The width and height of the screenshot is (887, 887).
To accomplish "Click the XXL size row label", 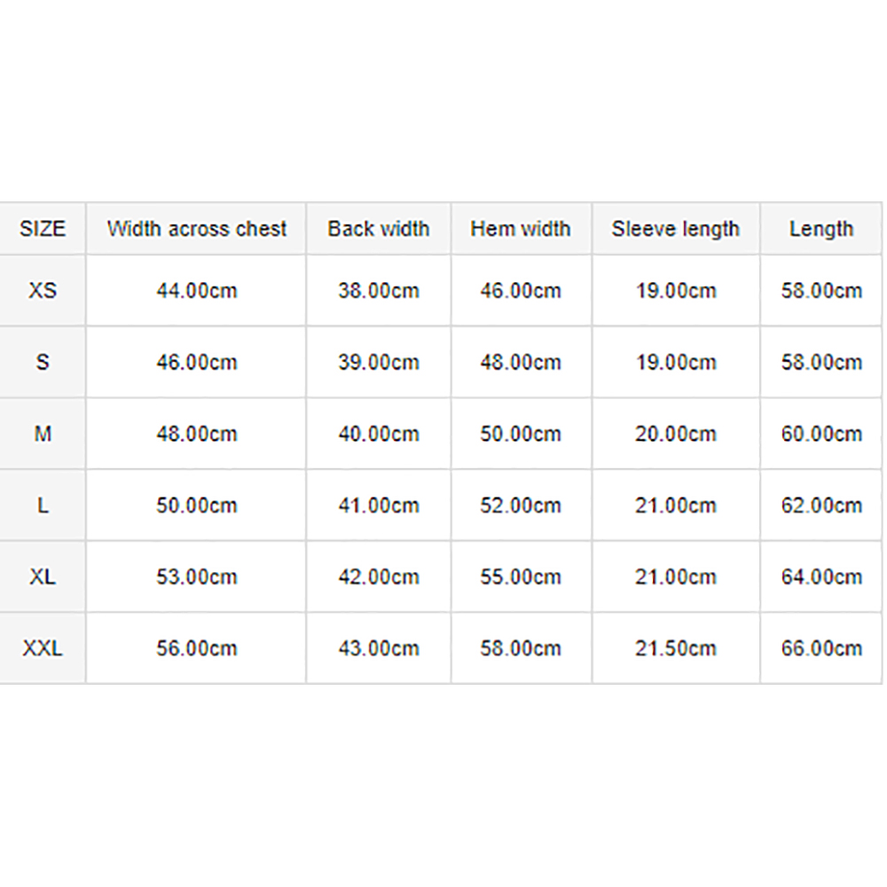I will tap(43, 648).
